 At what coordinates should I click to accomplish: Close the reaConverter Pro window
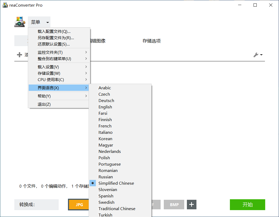point(271,5)
